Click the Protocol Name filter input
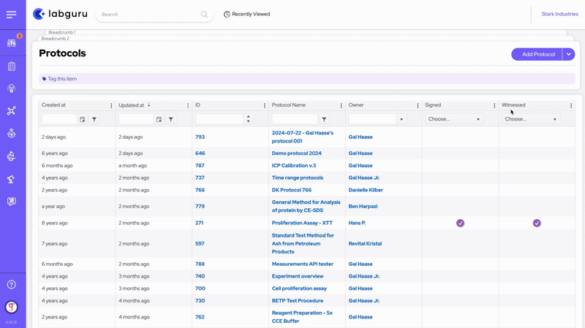Viewport: 585px width, 328px height. (295, 119)
